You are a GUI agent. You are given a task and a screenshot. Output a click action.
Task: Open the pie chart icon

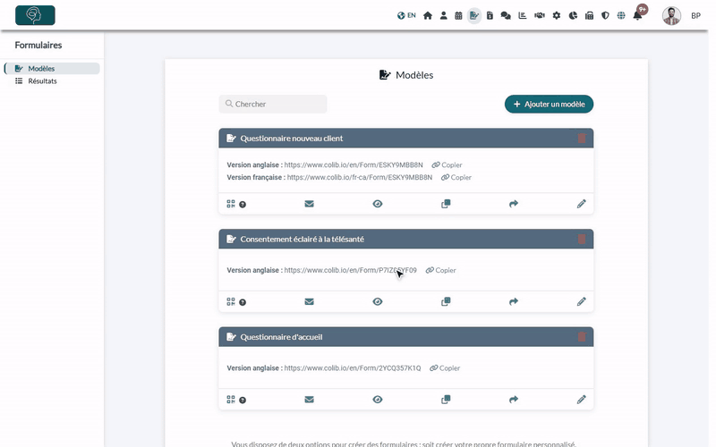(x=573, y=15)
